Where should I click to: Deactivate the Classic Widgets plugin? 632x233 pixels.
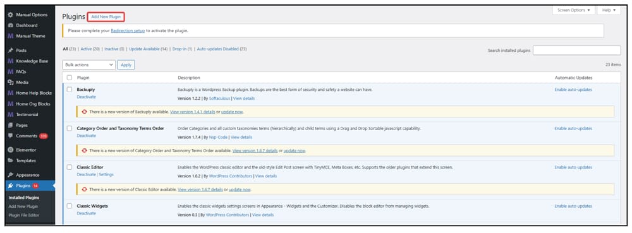click(86, 213)
